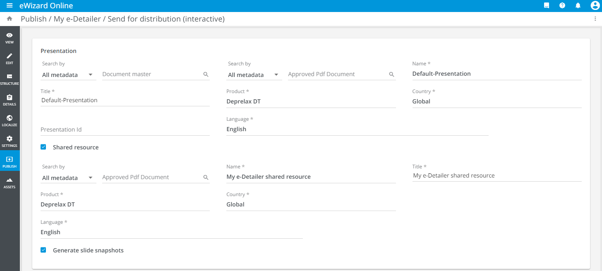
Task: Open the user account avatar
Action: (x=595, y=6)
